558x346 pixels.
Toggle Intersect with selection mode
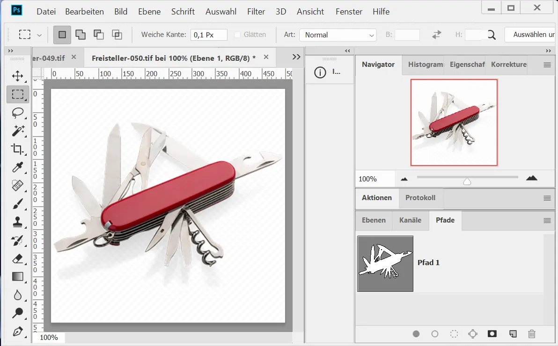tap(117, 35)
